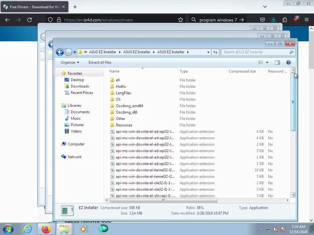Open Firefox downloads panel arrow icon
Viewport: 314px width, 235px height.
pos(273,20)
